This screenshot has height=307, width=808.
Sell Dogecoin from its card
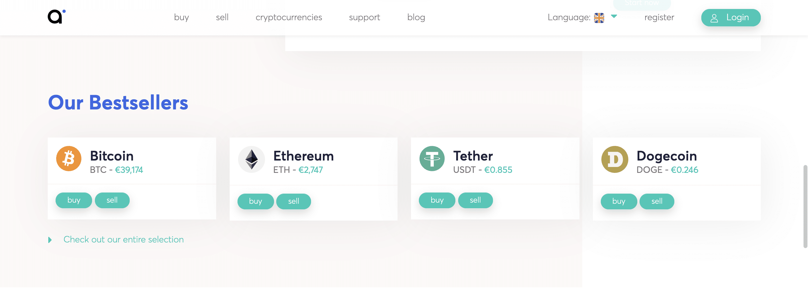point(657,202)
